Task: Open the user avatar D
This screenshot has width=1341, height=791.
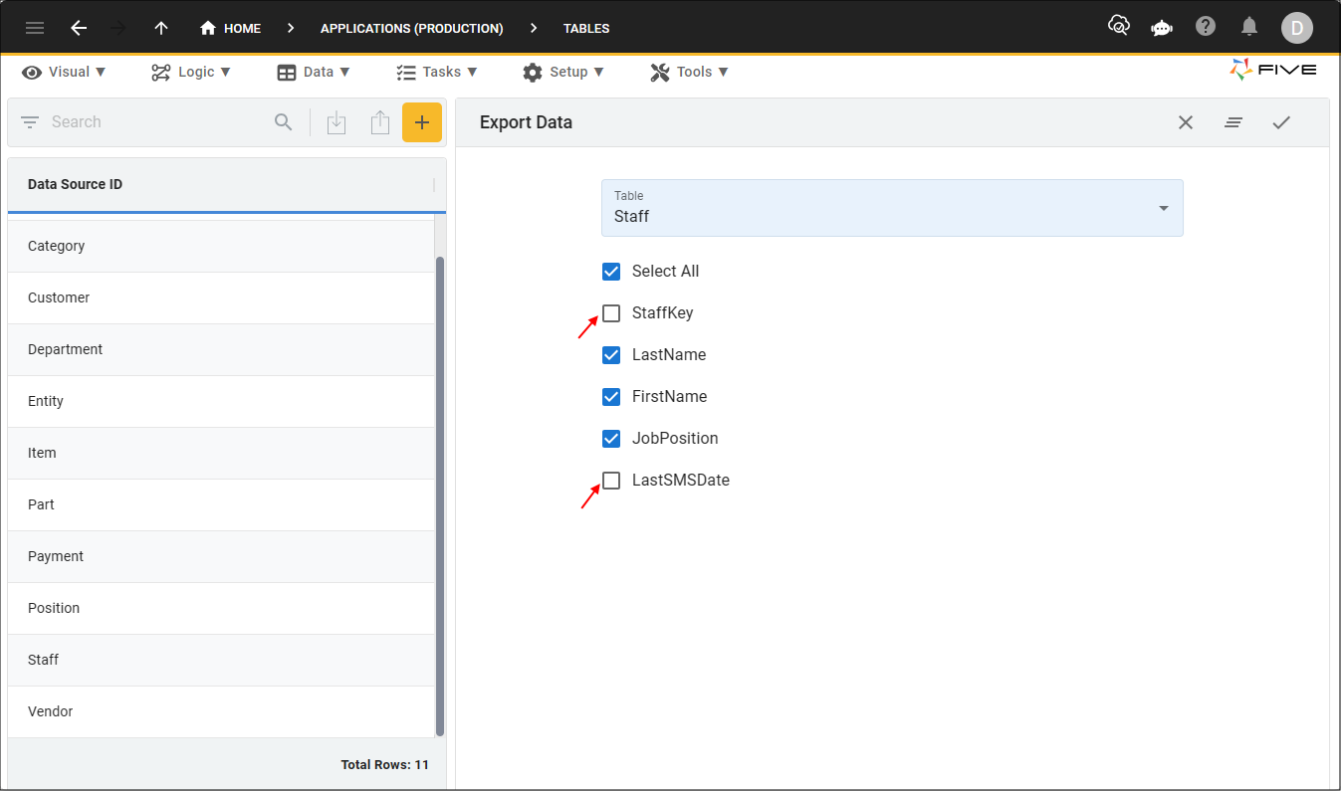Action: 1296,28
